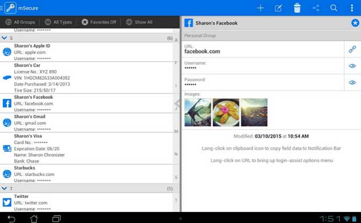
Task: Click the globe icon beside Sharon's Apple ID
Action: 7,52
